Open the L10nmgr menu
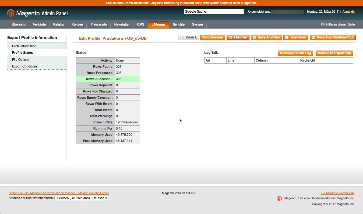The height and width of the screenshot is (214, 363). point(158,24)
